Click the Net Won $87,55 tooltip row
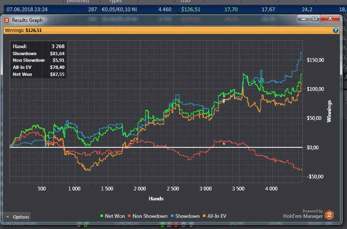The height and width of the screenshot is (229, 347). [39, 74]
